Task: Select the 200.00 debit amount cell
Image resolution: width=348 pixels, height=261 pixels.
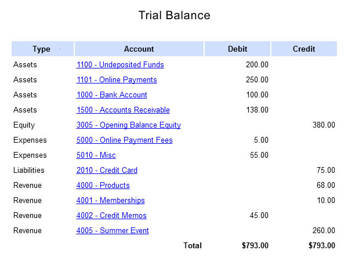Action: [257, 64]
